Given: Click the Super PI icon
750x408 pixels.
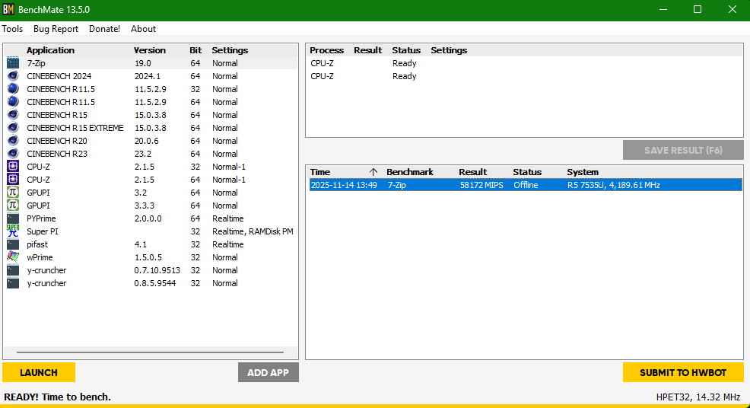Looking at the screenshot, I should coord(13,231).
